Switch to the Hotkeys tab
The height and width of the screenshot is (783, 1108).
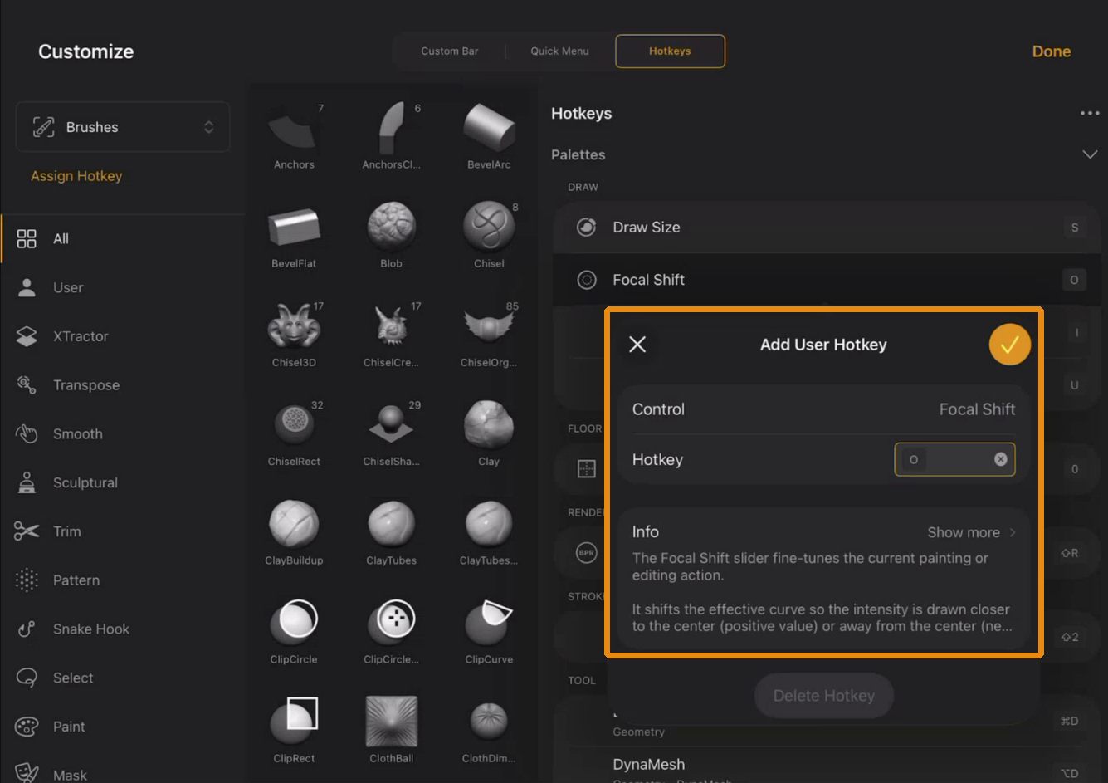coord(670,51)
